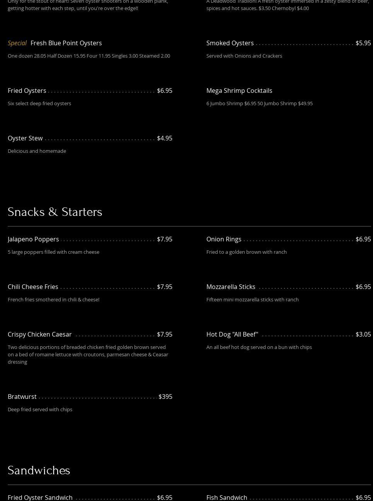
Task: Click the Crispy Chicken Caesar description
Action: (x=88, y=354)
